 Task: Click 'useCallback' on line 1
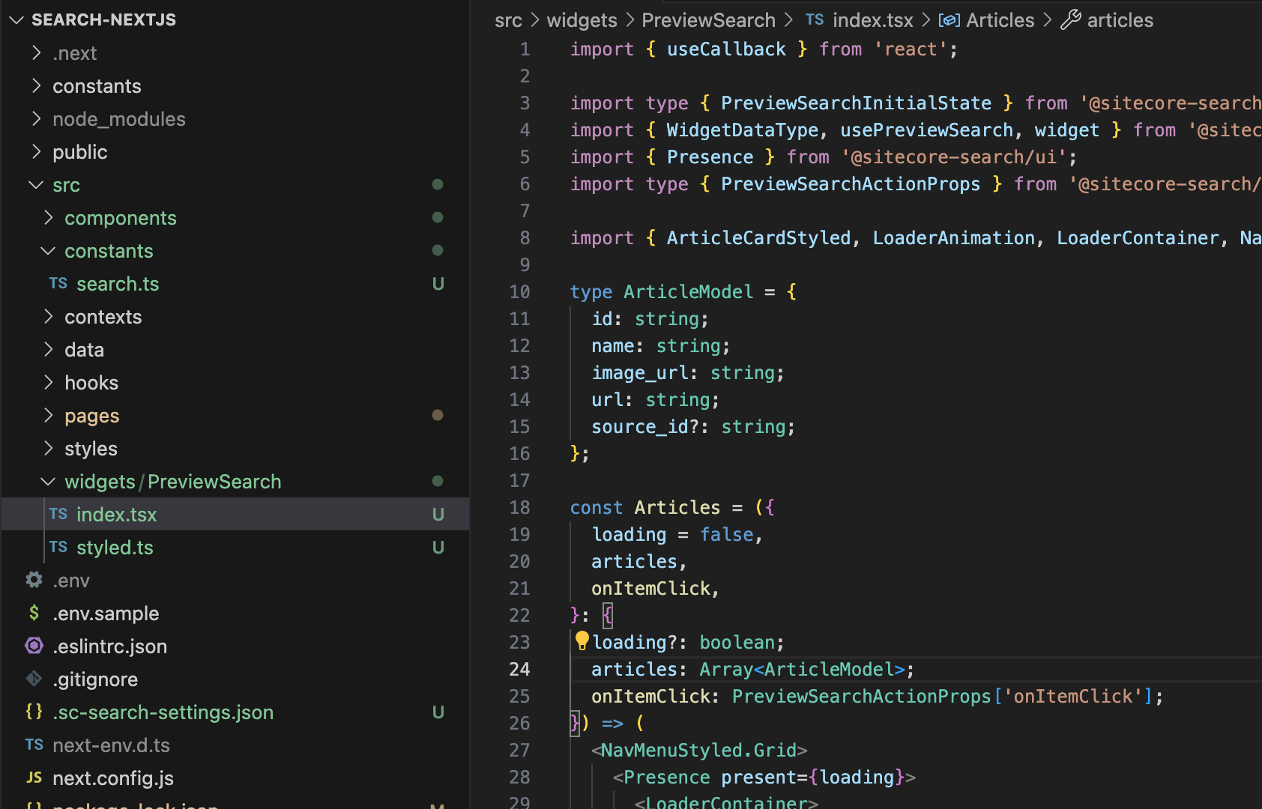726,49
